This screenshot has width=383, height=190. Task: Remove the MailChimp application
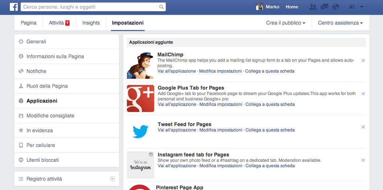[x=363, y=61]
